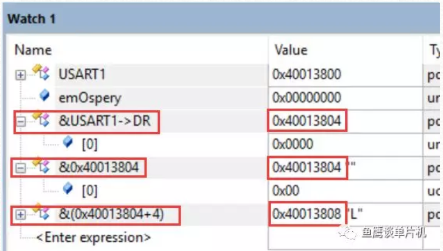443x251 pixels.
Task: Select the Watch 1 panel title
Action: tap(31, 19)
